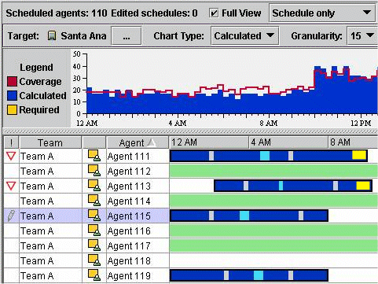This screenshot has width=378, height=284.
Task: Click the blue Calculated legend swatch
Action: [12, 96]
